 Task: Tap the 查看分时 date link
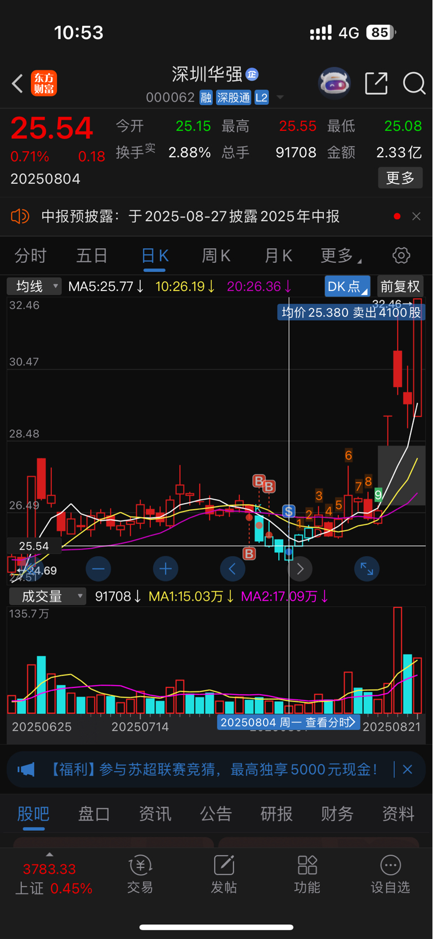(x=288, y=722)
